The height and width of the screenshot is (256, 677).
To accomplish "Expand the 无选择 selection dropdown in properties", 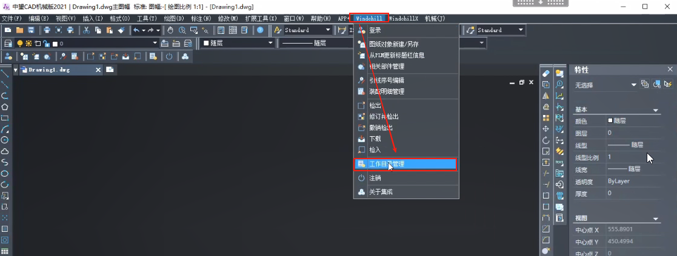I will pyautogui.click(x=634, y=85).
